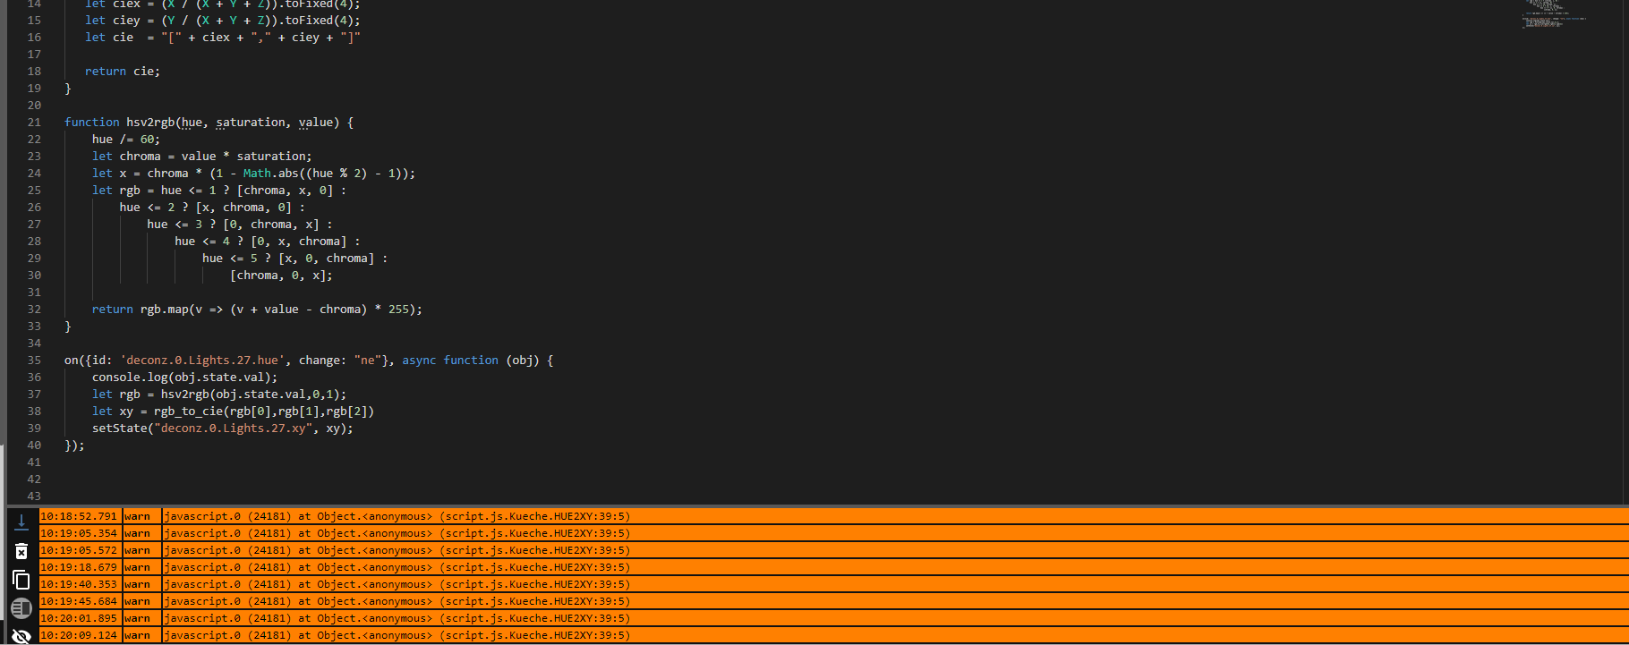The image size is (1629, 645).
Task: Click 'return rgb.map' statement on line 32
Action: pos(141,310)
